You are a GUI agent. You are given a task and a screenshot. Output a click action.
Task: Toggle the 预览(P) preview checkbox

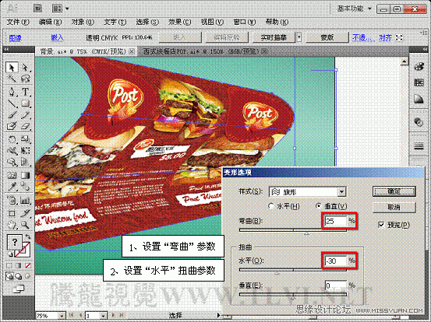[381, 225]
